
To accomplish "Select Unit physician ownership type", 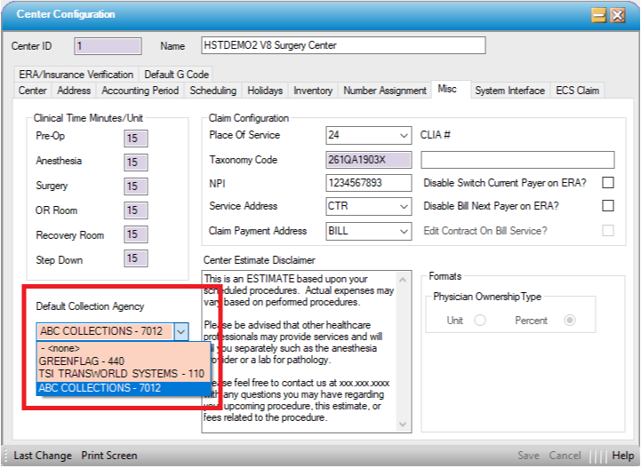I will [x=480, y=321].
